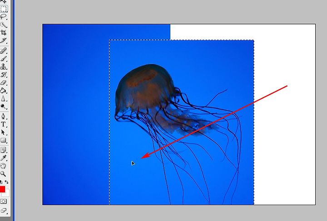Select the Type tool
327x221 pixels.
[x=4, y=125]
